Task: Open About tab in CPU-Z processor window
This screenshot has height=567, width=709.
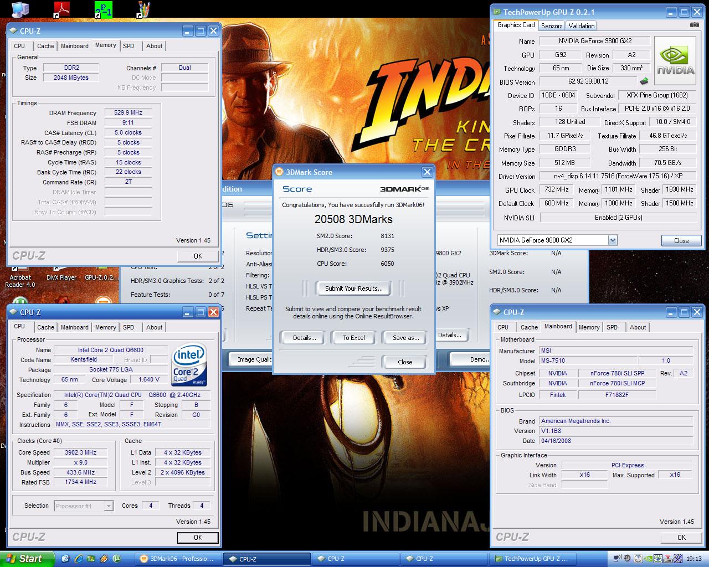Action: pyautogui.click(x=155, y=327)
